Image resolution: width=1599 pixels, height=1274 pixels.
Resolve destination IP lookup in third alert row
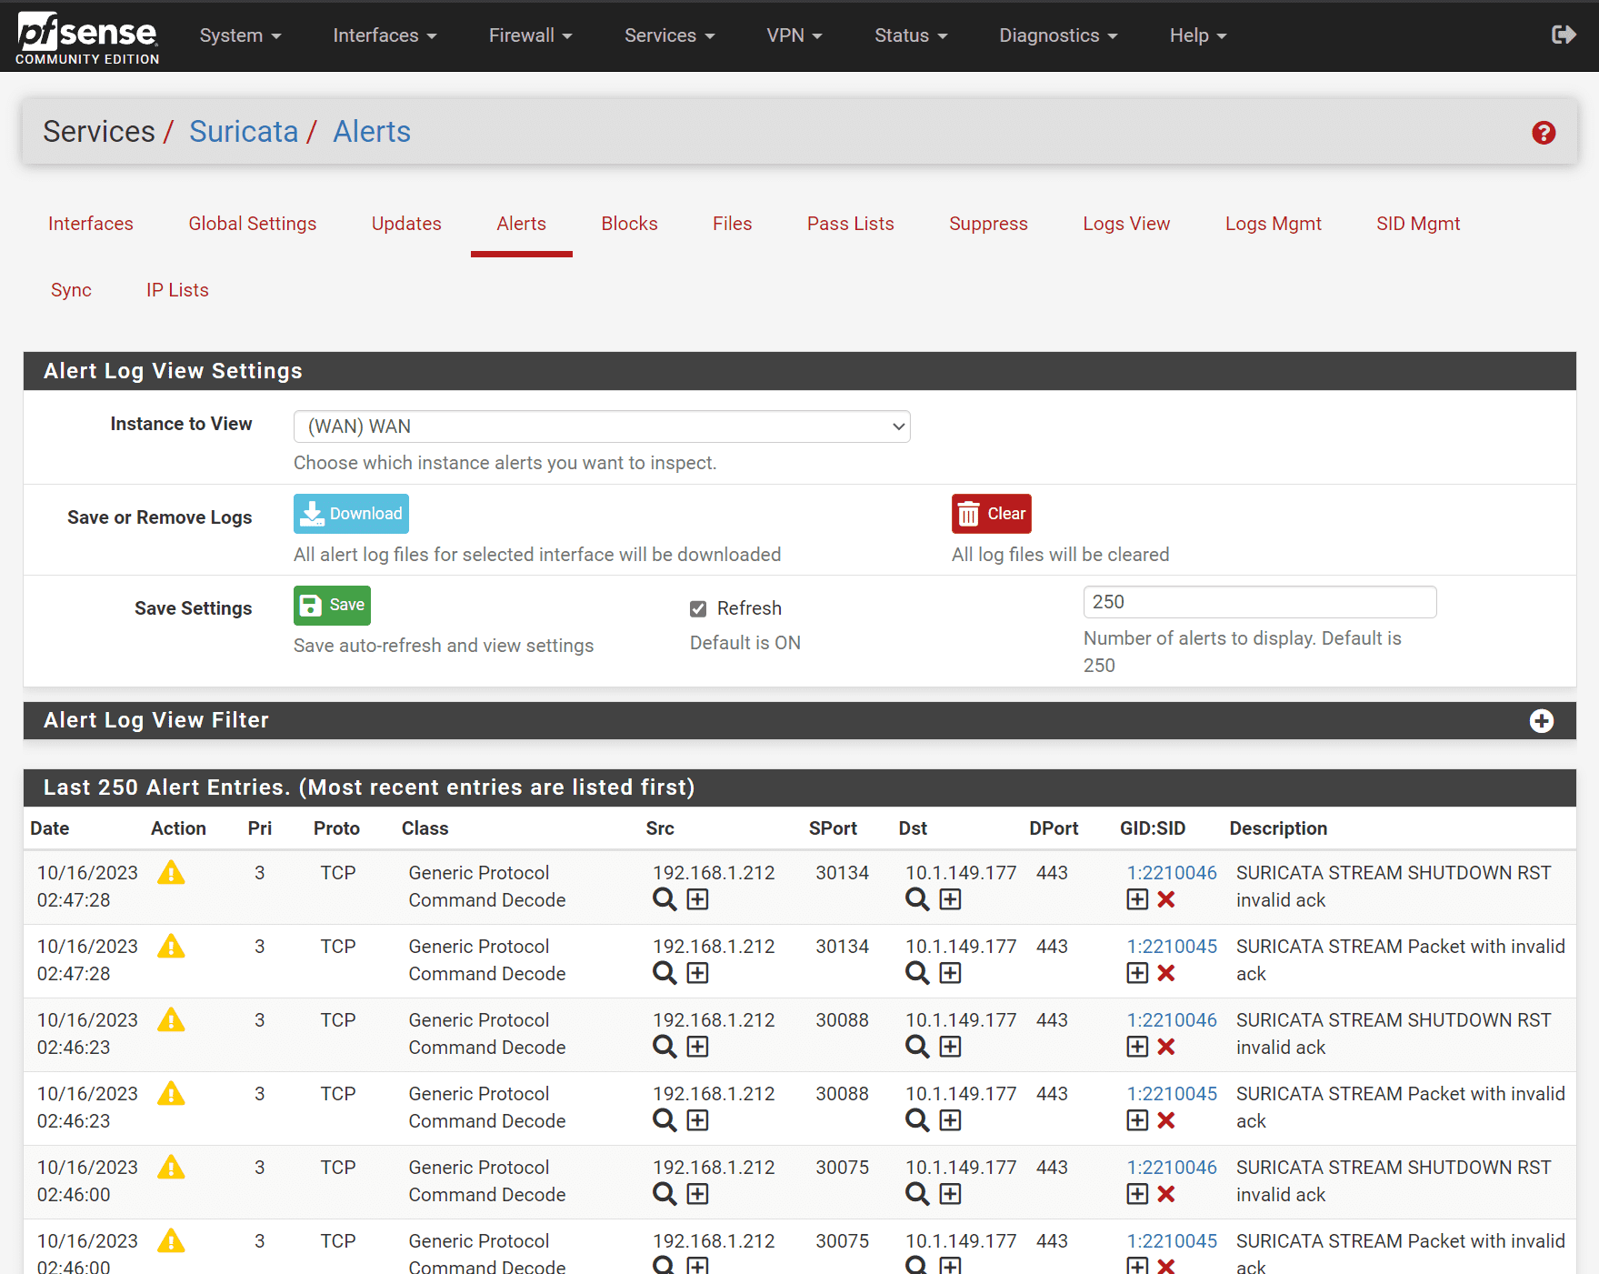917,1047
